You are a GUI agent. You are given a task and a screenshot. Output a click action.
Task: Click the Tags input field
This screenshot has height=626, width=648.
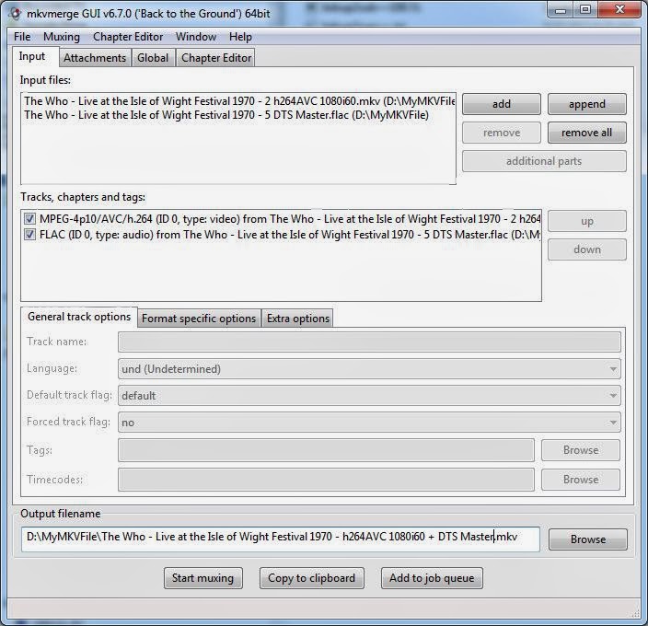(326, 450)
